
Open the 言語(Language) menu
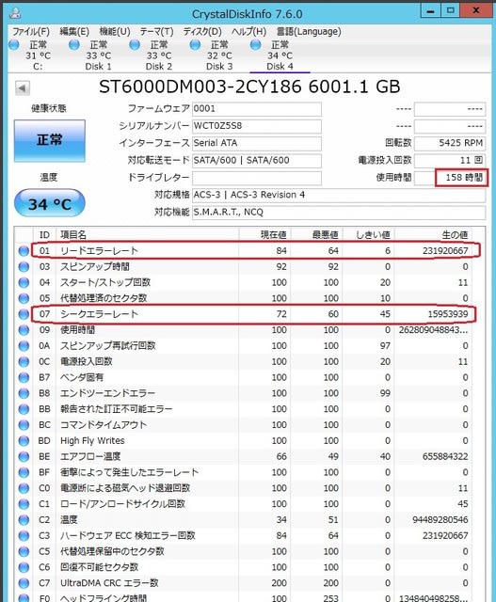(309, 31)
